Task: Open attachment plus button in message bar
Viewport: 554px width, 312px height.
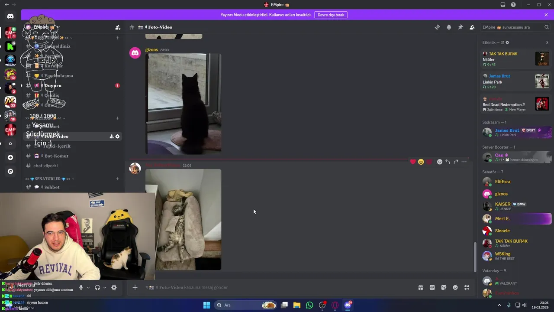Action: (135, 287)
